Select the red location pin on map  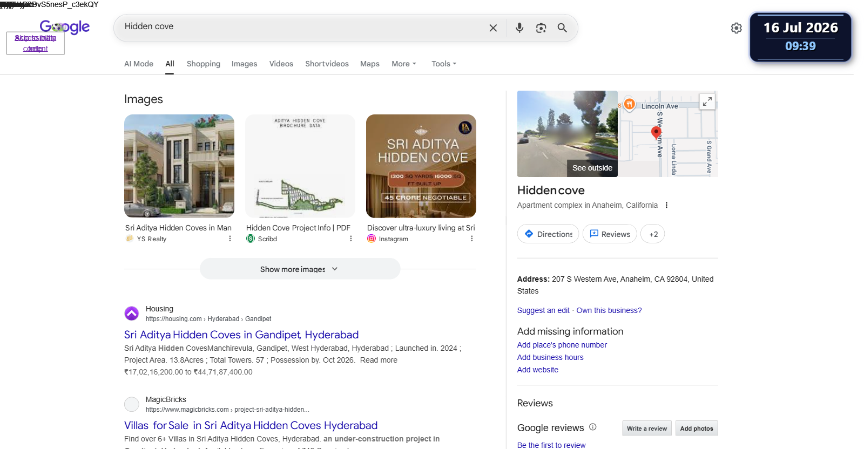pyautogui.click(x=656, y=133)
